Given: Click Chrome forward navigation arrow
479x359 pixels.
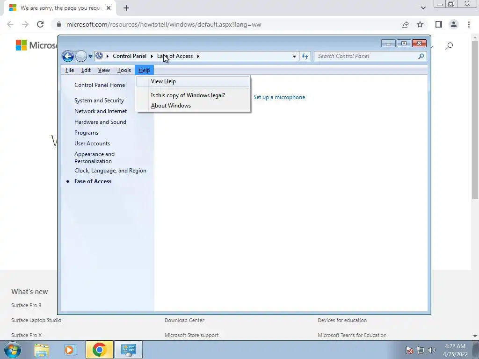Looking at the screenshot, I should pyautogui.click(x=25, y=24).
